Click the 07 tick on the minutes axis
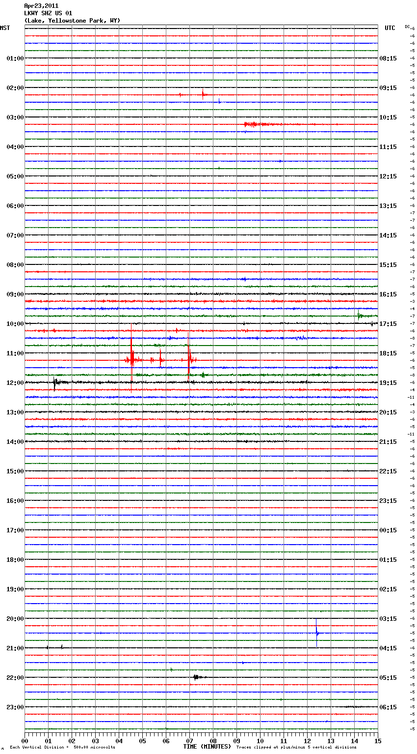Screen dimensions: 417x754 (189, 741)
